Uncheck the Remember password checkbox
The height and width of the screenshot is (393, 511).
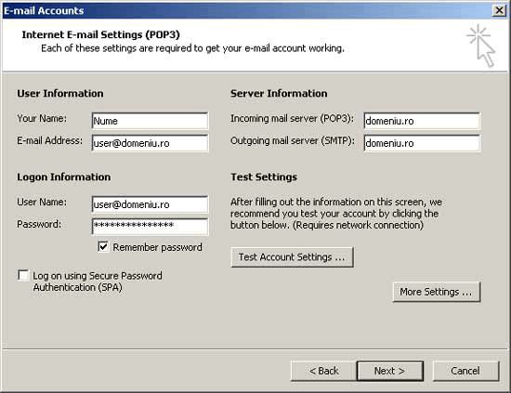(x=103, y=247)
